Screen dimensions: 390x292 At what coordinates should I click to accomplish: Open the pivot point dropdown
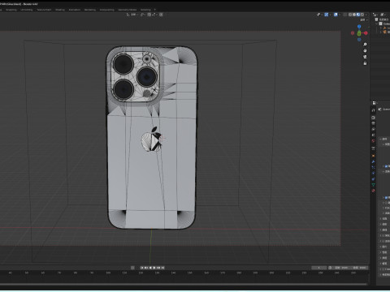pyautogui.click(x=143, y=15)
